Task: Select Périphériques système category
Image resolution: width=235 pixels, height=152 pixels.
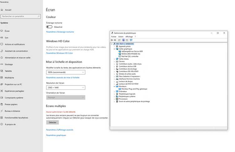Action: pos(127,96)
